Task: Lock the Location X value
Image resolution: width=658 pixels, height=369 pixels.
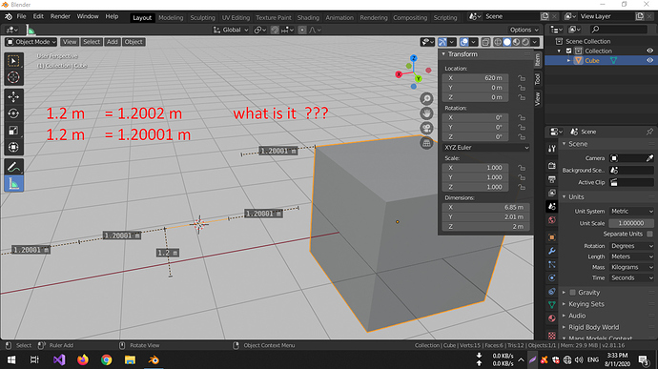Action: pyautogui.click(x=522, y=78)
